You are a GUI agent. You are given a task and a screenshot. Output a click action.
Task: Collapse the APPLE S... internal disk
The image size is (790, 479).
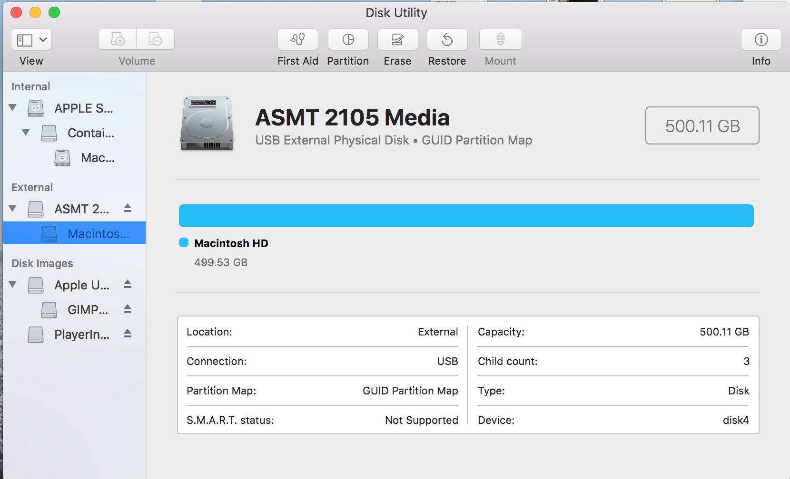(13, 108)
